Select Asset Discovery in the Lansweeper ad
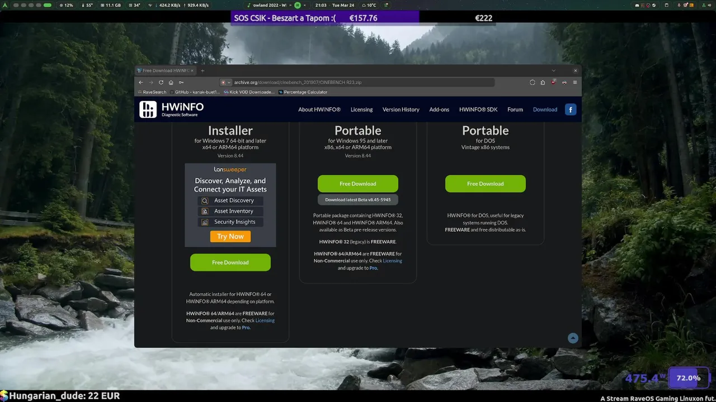This screenshot has width=716, height=402. 230,200
